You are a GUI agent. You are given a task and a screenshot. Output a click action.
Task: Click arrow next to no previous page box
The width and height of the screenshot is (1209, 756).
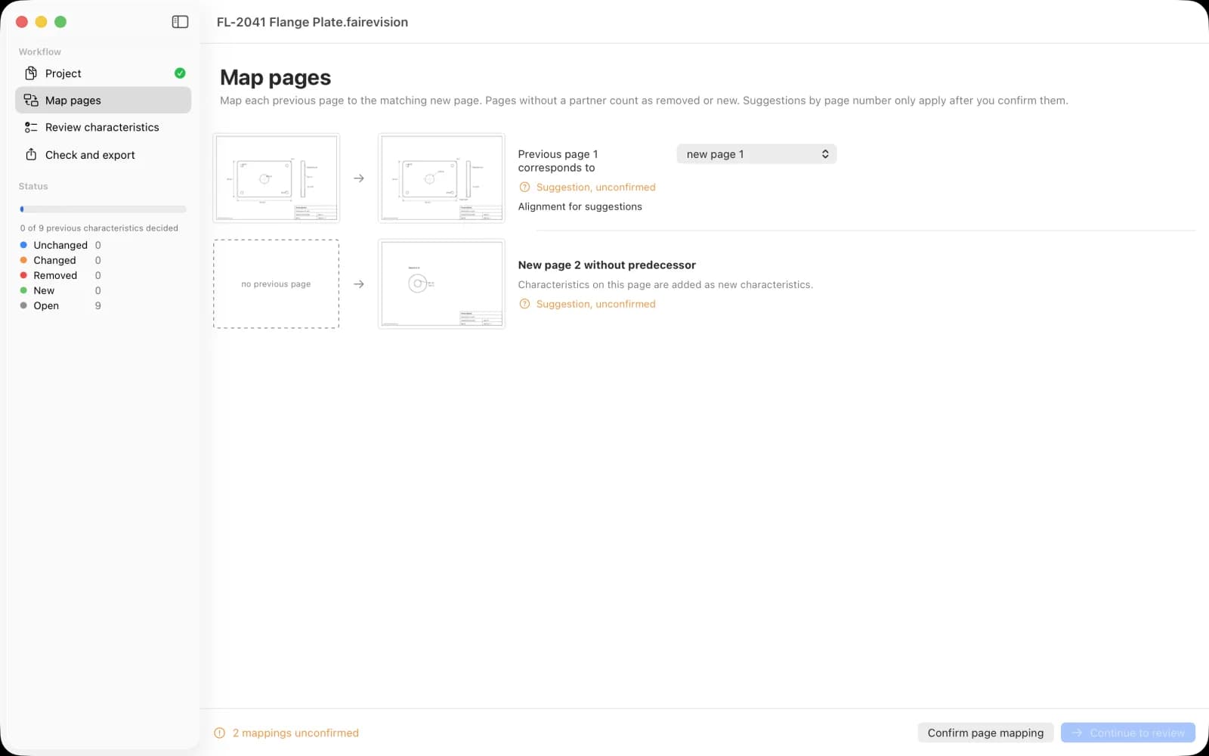pyautogui.click(x=359, y=284)
